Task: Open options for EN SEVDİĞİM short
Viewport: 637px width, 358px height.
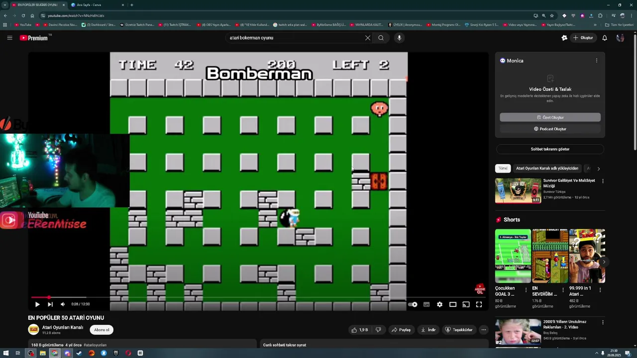Action: [x=563, y=290]
